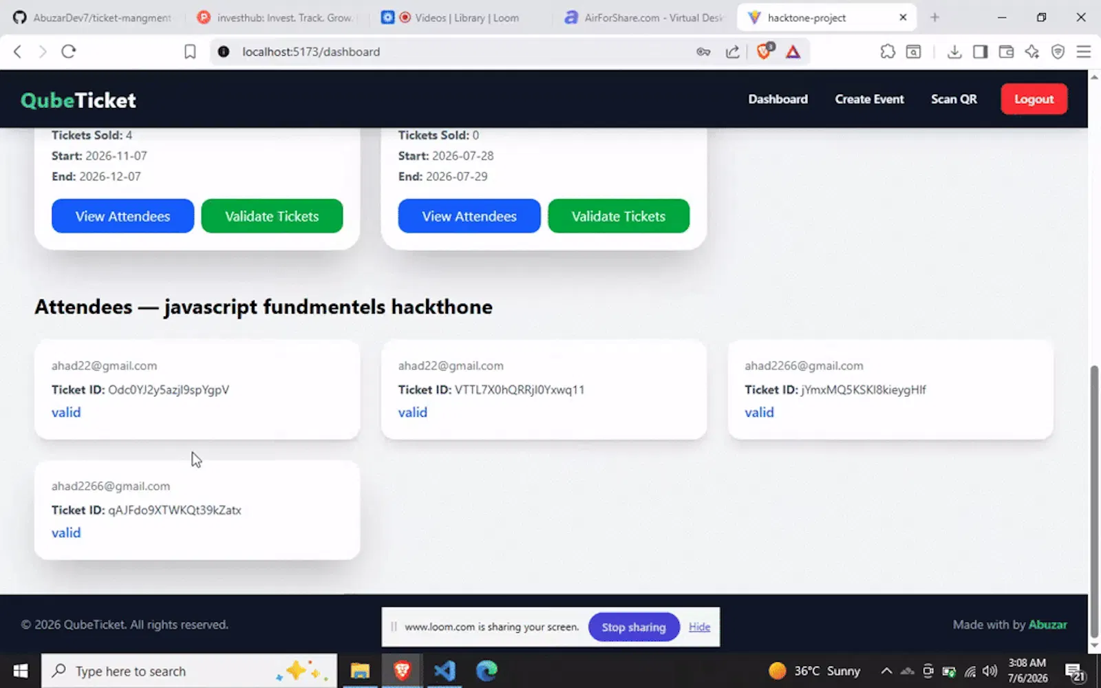Open Dashboard in the QubeTicket navbar
Viewport: 1101px width, 688px height.
[778, 99]
